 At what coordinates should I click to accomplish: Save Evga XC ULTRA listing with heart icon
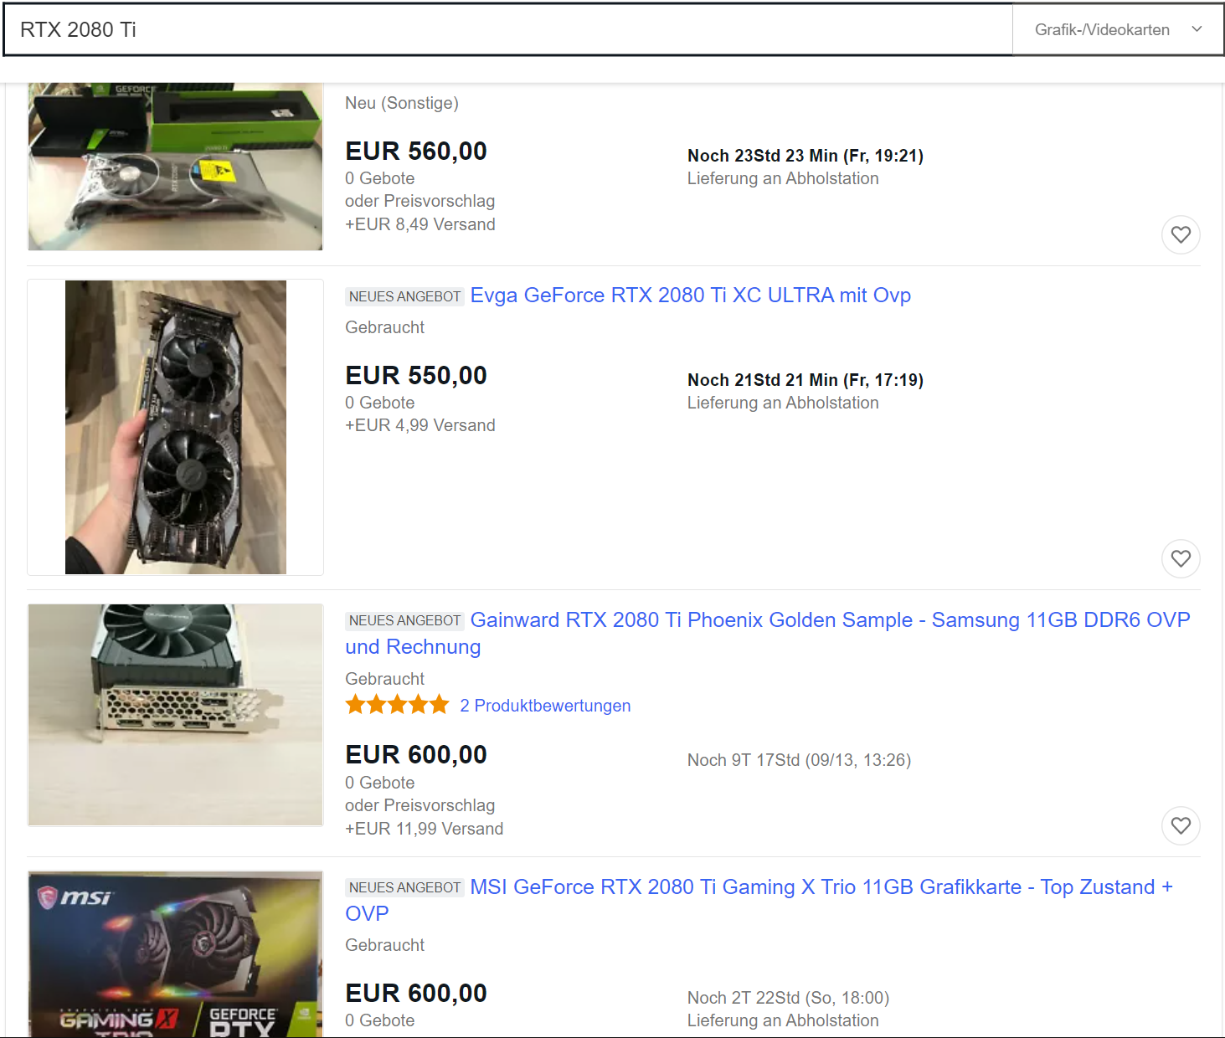pyautogui.click(x=1181, y=558)
